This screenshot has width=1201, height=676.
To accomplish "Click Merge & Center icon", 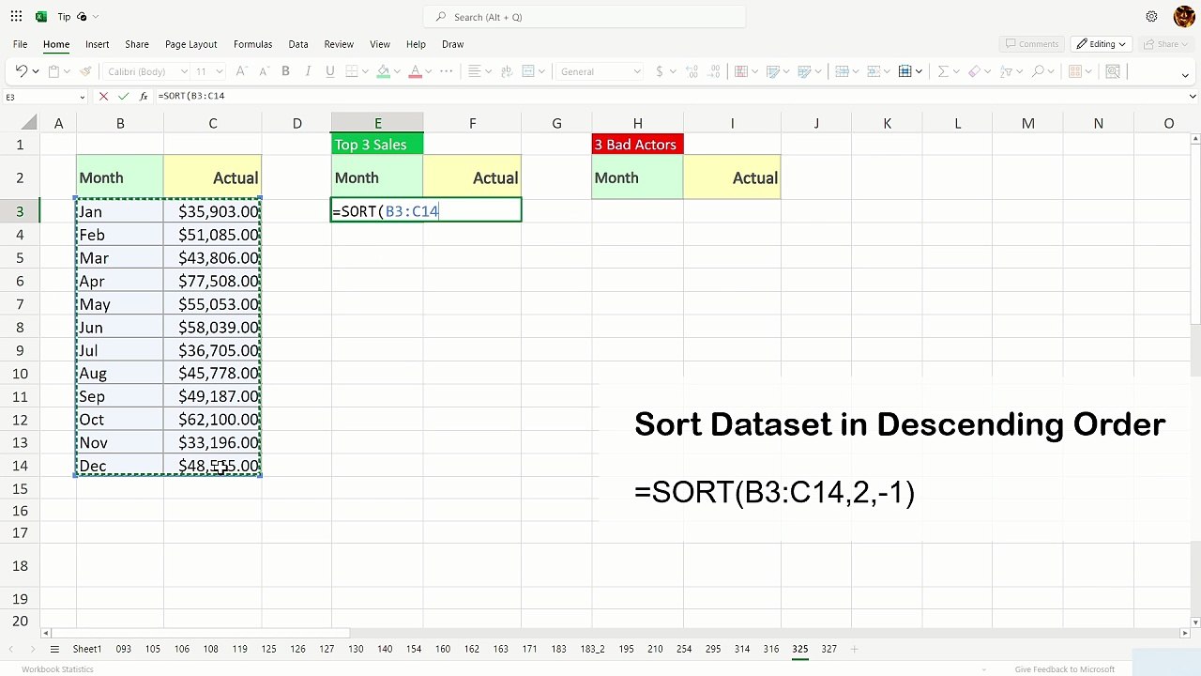I will click(x=527, y=71).
